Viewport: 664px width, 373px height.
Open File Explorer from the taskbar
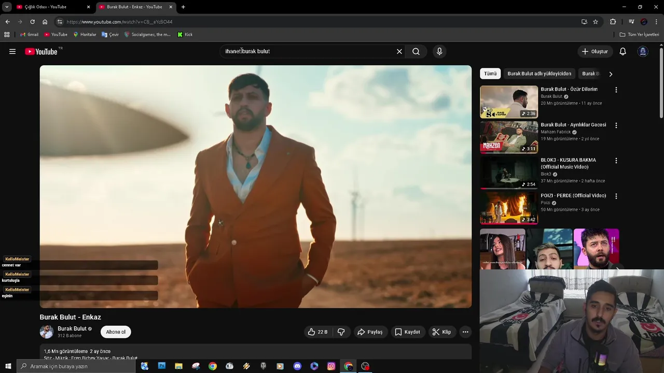pos(178,366)
